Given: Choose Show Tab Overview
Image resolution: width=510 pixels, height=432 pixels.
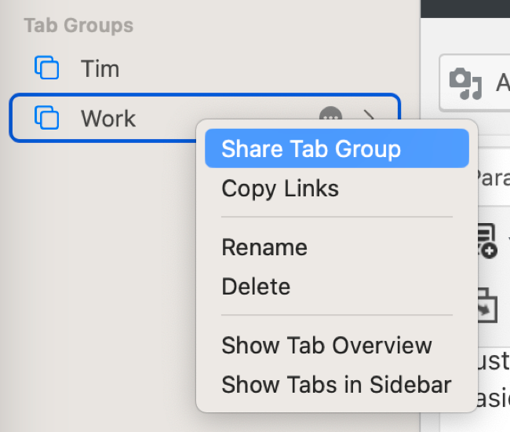Looking at the screenshot, I should coord(326,346).
